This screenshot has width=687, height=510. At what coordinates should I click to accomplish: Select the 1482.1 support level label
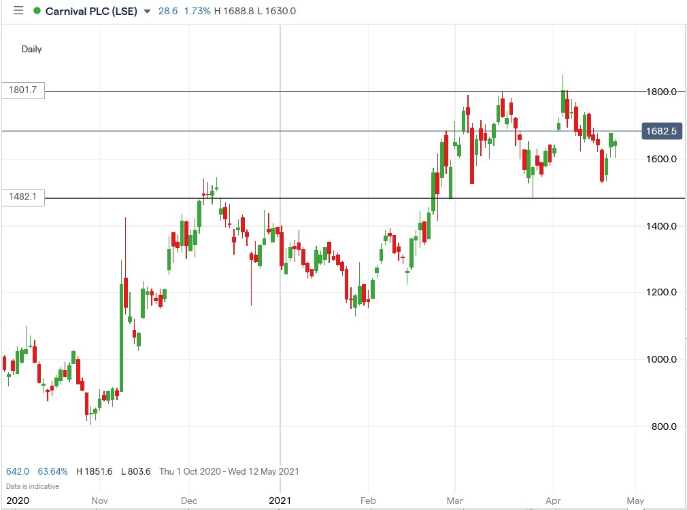point(22,198)
